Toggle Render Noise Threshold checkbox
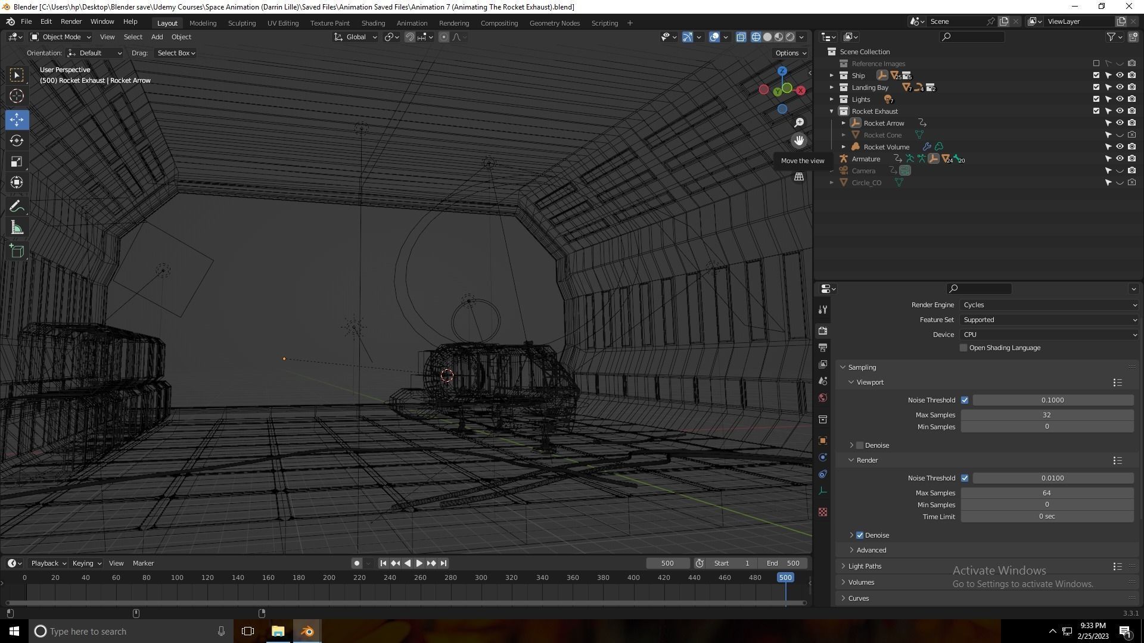The image size is (1144, 643). [x=965, y=478]
